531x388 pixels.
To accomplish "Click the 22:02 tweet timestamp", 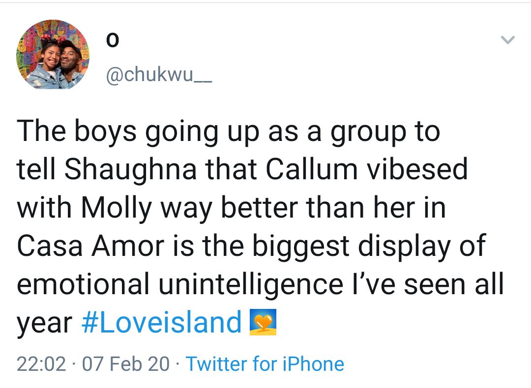I will coord(41,364).
